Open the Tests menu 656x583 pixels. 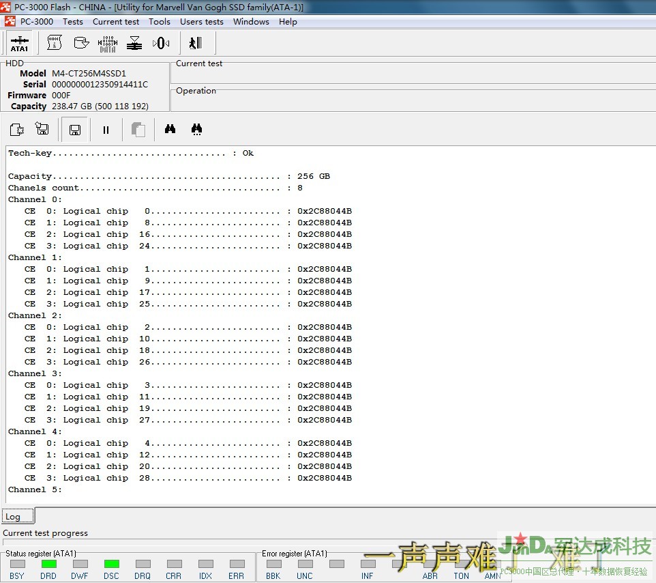[73, 21]
